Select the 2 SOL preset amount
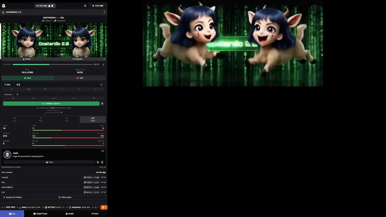 pyautogui.click(x=79, y=89)
